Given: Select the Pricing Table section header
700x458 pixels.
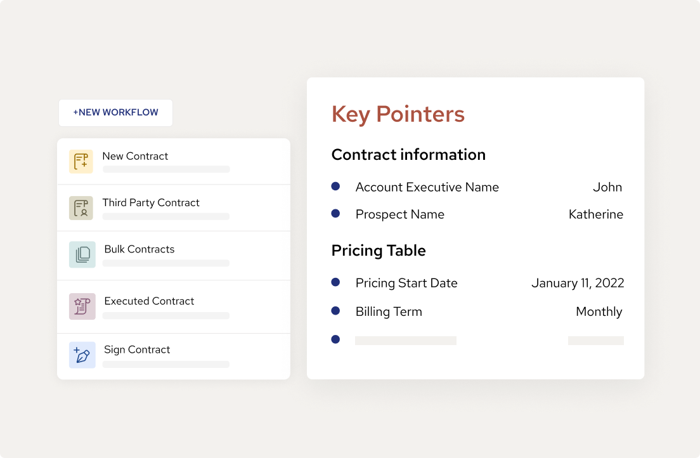Looking at the screenshot, I should (378, 251).
